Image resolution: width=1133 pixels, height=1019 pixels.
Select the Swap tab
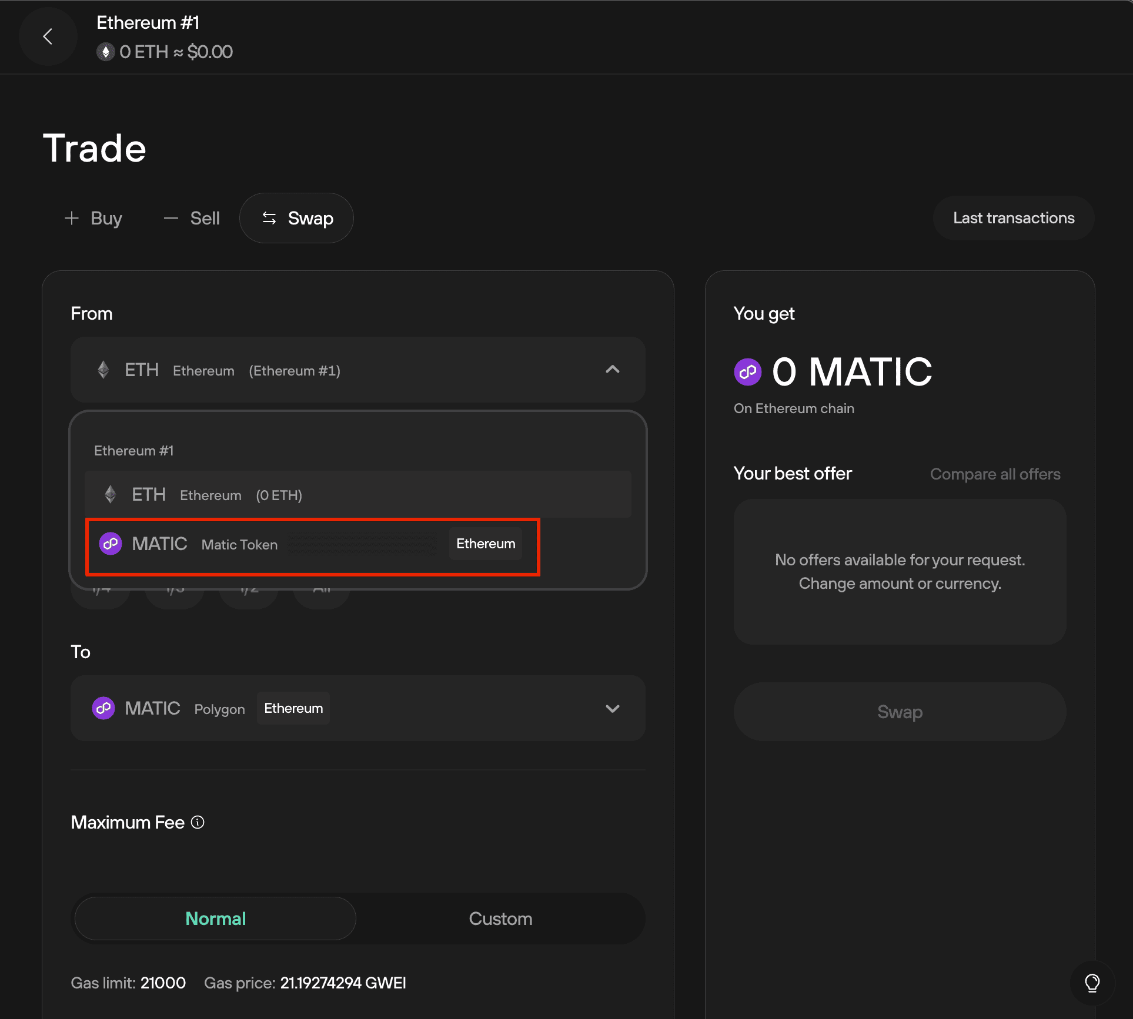tap(296, 218)
